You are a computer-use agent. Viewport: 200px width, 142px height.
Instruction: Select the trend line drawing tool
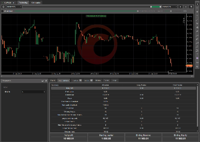point(197,20)
